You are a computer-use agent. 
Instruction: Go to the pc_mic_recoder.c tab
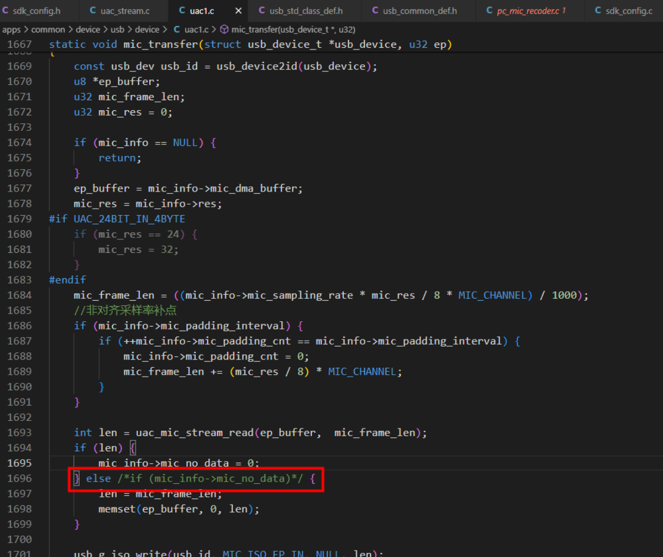point(526,11)
